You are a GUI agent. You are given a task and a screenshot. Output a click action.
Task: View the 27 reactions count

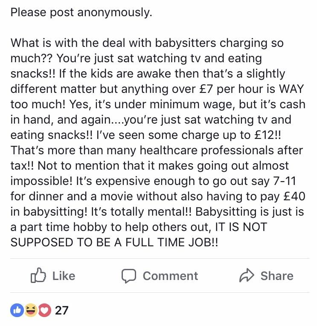(x=61, y=310)
